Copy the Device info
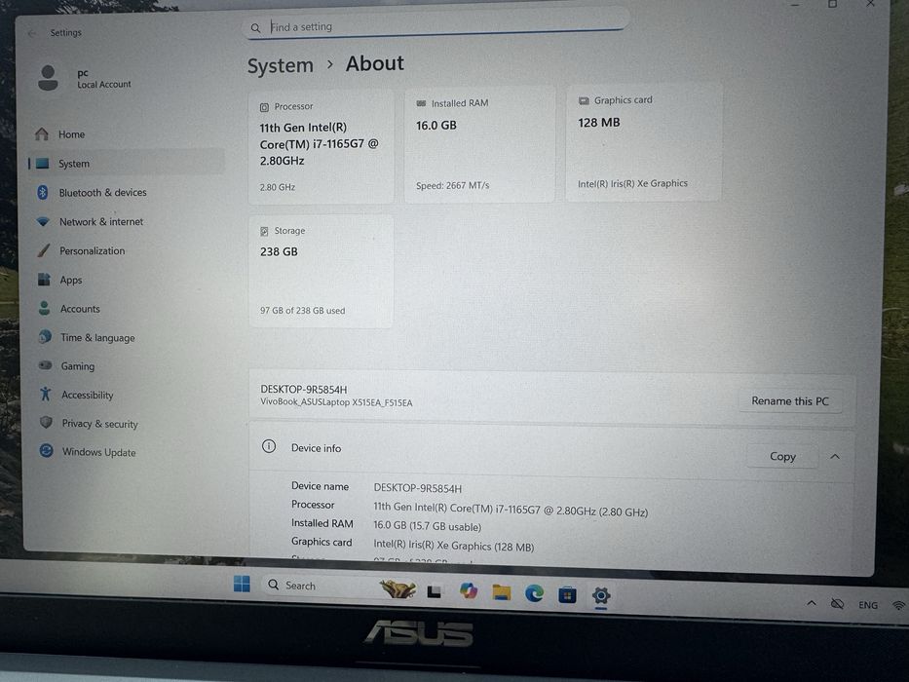 click(782, 456)
